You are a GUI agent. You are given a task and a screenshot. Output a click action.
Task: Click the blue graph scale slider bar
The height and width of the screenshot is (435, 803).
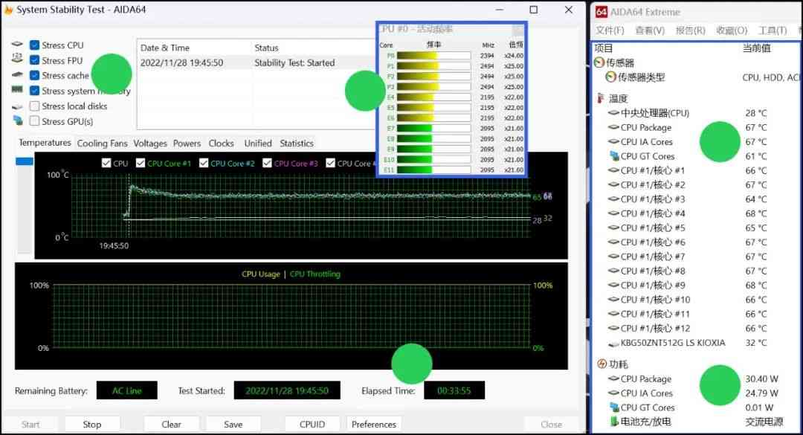click(x=25, y=161)
